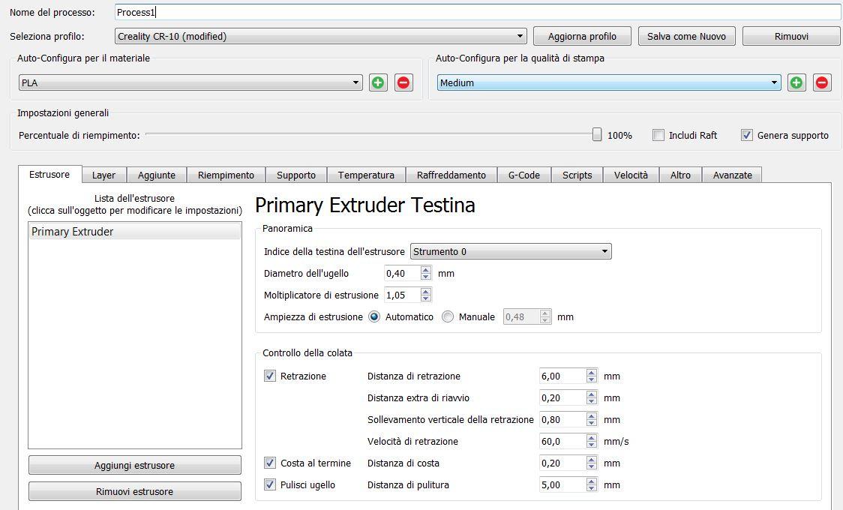Uncheck the Genera supporto checkbox
843x510 pixels.
tap(747, 136)
